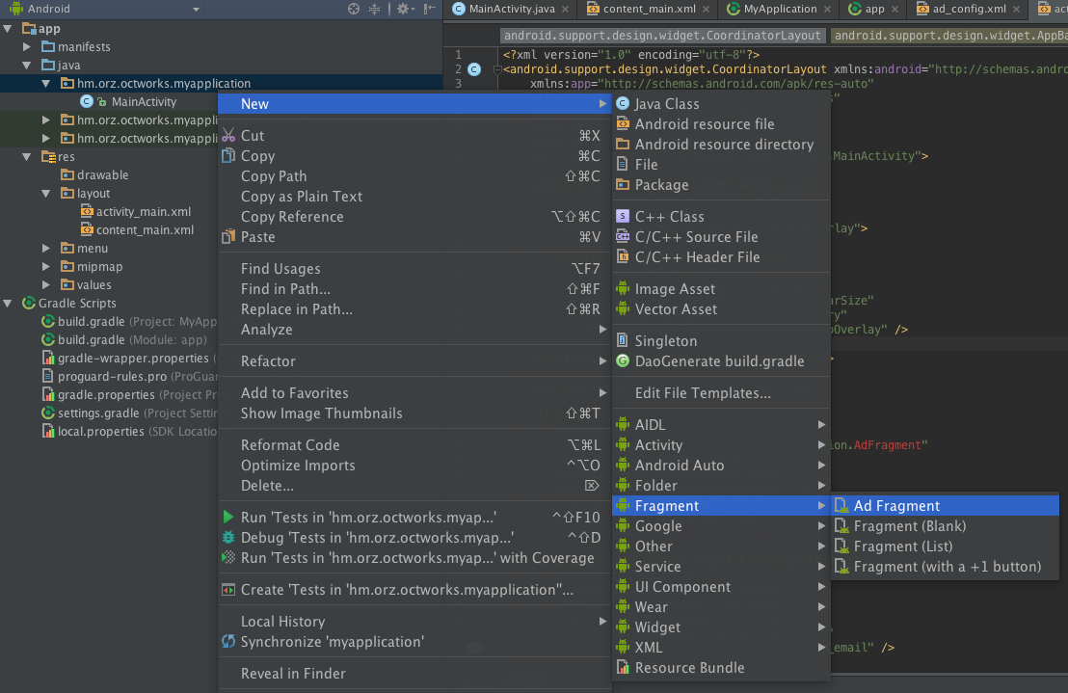Click the Image Asset android icon
The image size is (1068, 693).
coord(623,288)
